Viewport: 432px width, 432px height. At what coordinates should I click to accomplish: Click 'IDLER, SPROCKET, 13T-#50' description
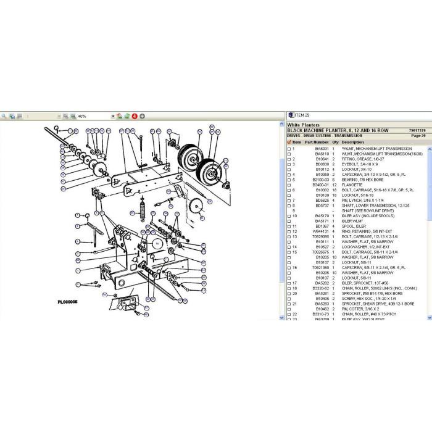pos(365,283)
